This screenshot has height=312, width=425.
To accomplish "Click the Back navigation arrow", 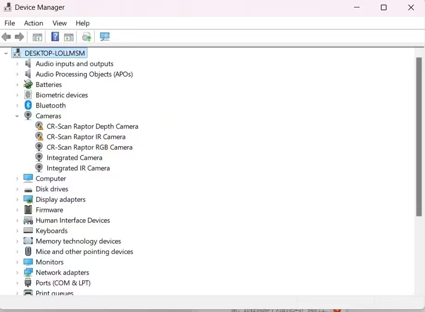I will coord(6,37).
